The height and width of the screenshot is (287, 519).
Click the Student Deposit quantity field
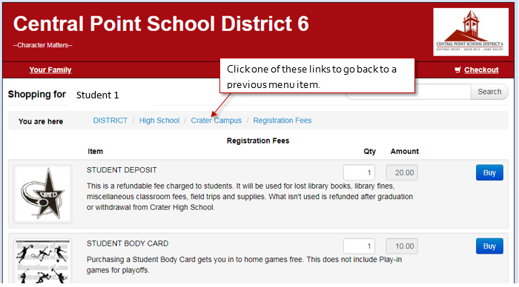coord(359,172)
